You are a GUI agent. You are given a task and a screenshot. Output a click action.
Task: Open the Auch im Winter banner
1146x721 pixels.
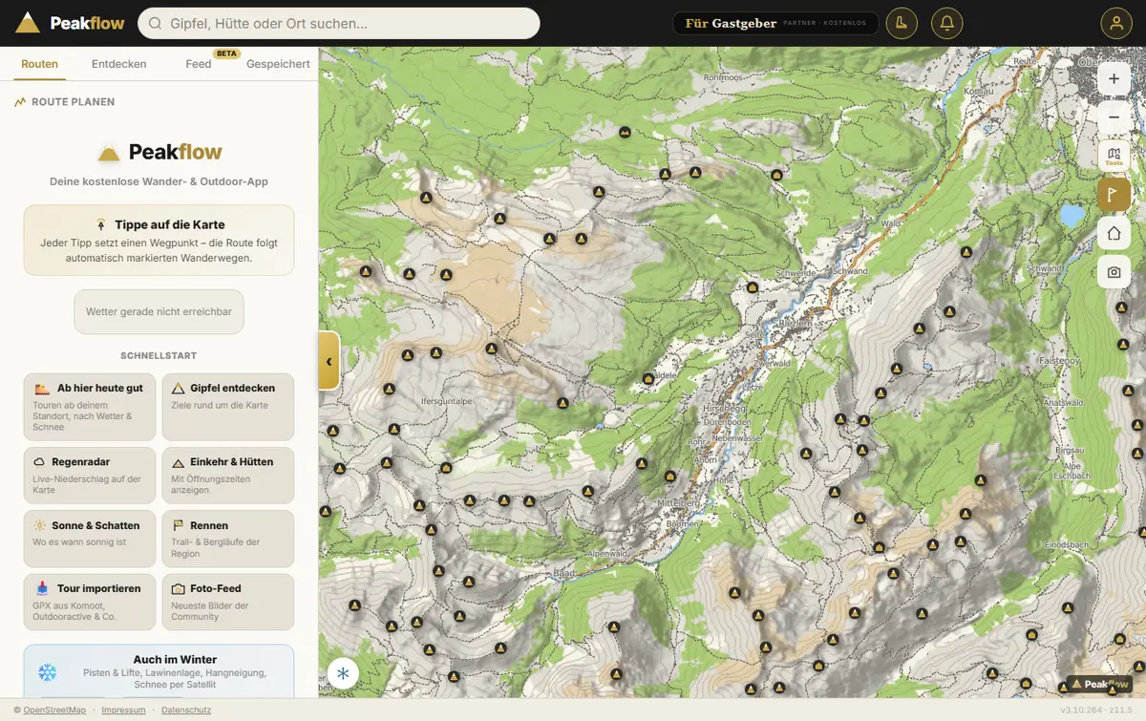(x=159, y=671)
